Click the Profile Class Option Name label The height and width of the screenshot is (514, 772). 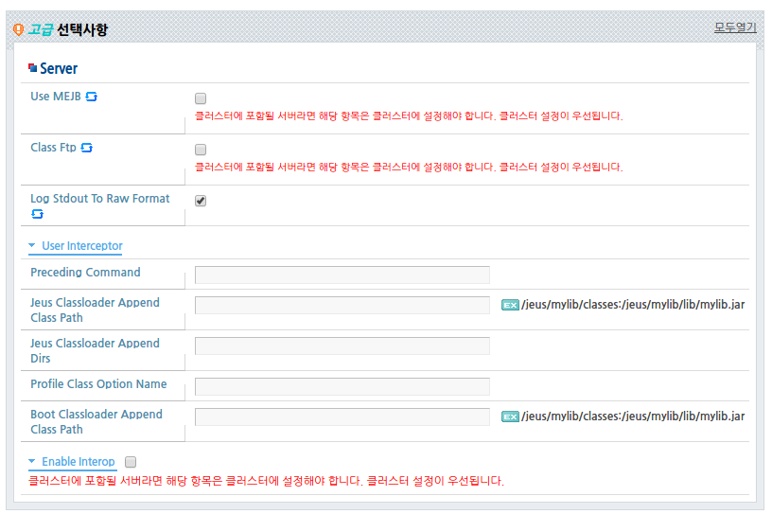point(98,384)
